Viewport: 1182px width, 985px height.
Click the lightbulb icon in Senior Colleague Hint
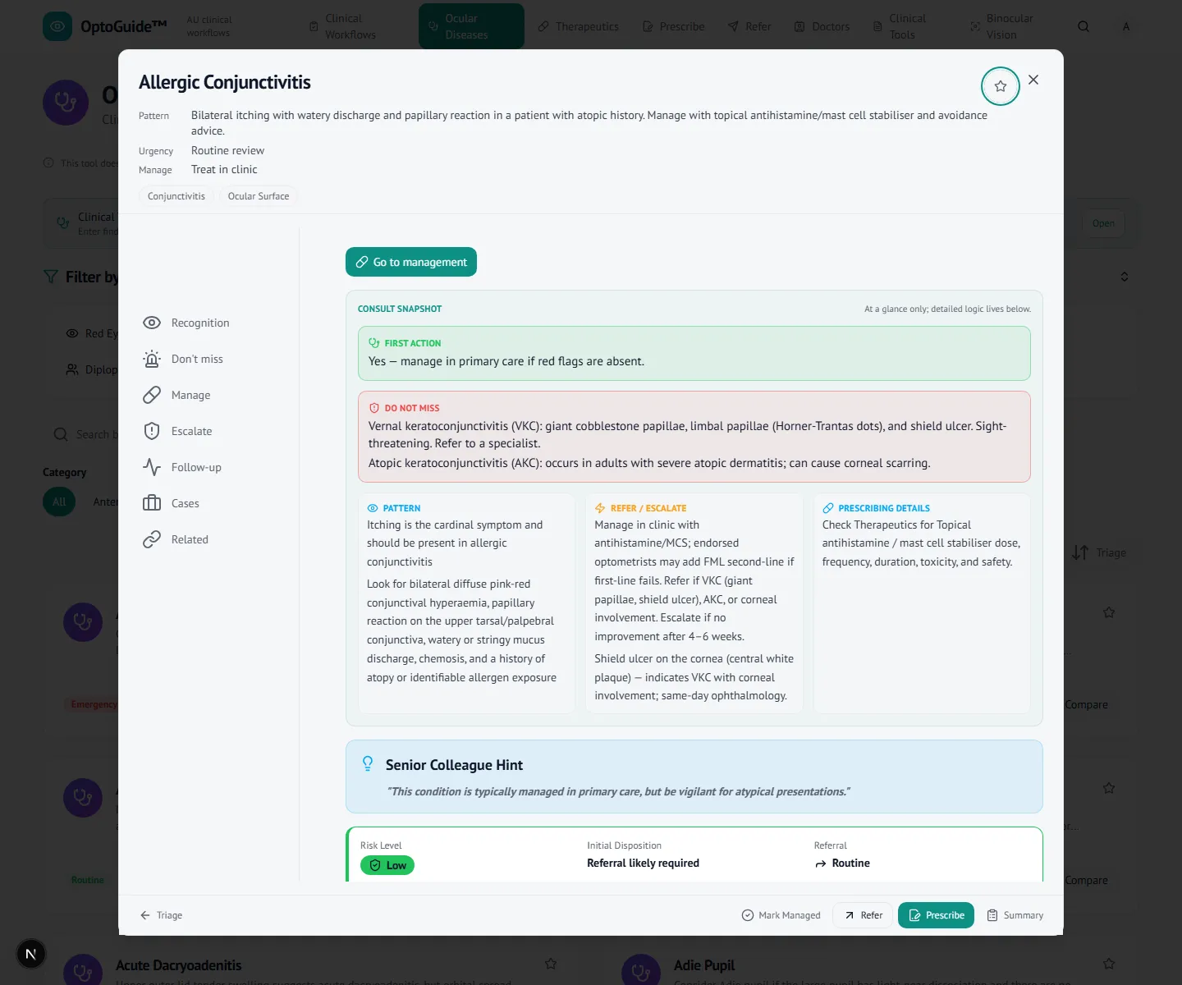click(x=368, y=763)
